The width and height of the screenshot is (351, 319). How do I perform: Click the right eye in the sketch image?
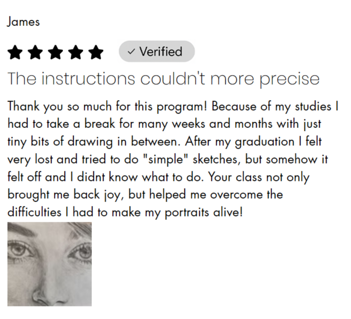point(80,252)
